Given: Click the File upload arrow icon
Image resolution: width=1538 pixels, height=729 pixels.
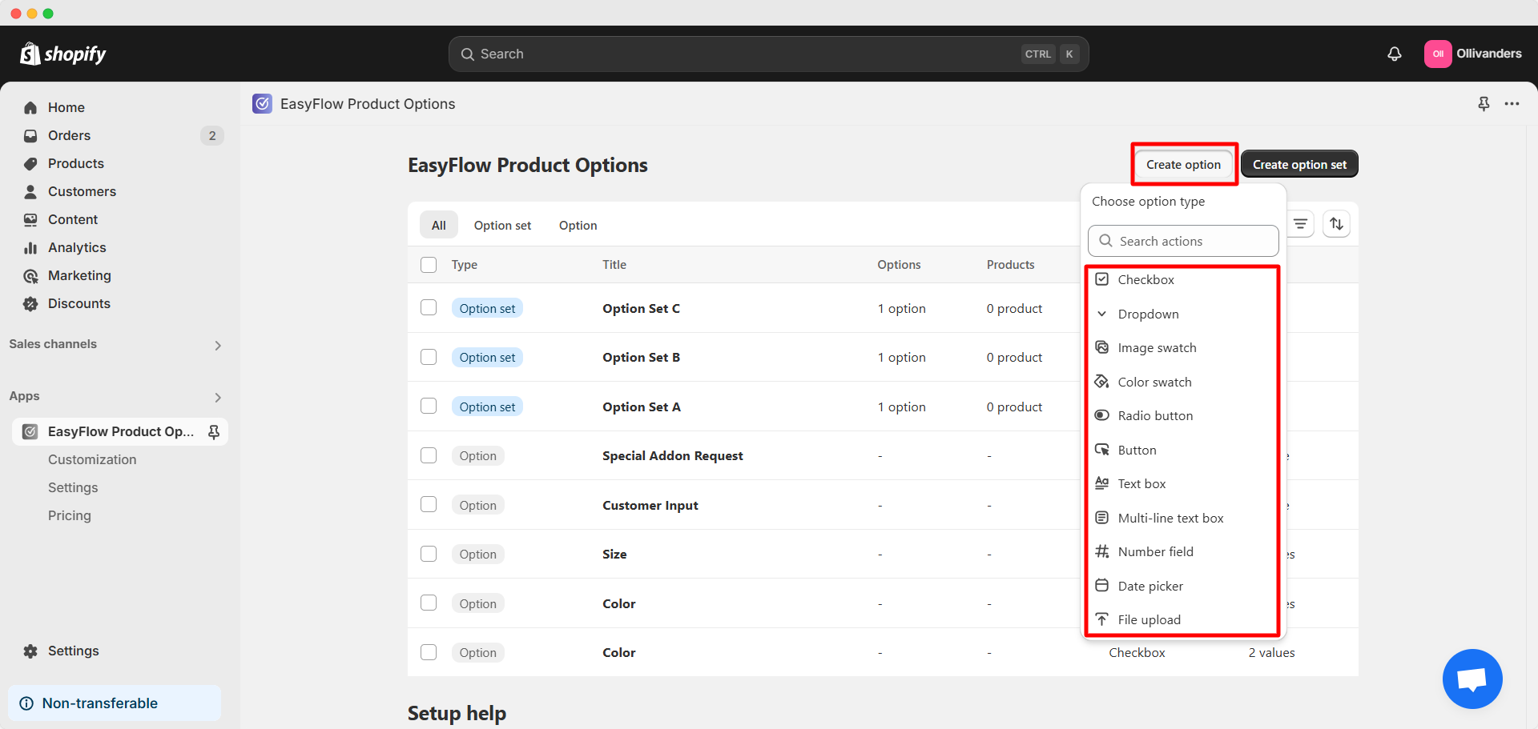Looking at the screenshot, I should (1102, 619).
